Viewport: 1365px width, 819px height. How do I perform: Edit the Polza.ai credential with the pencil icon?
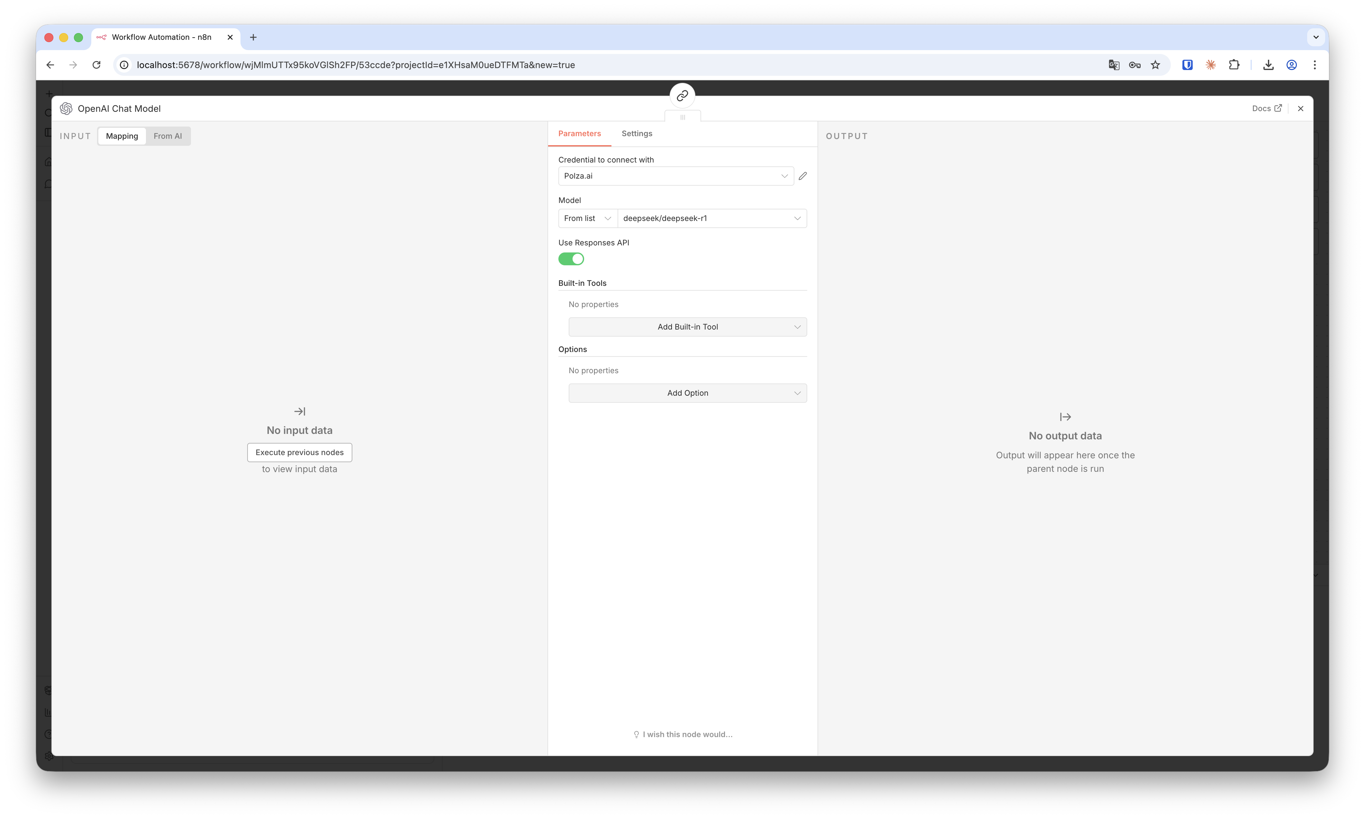coord(803,176)
